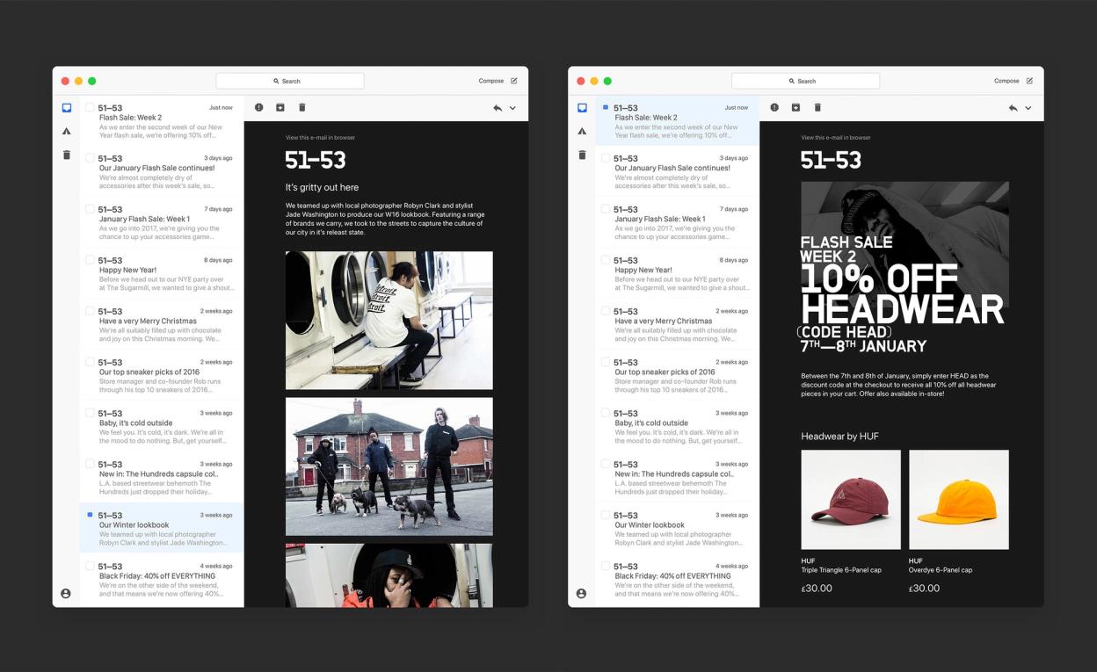This screenshot has width=1097, height=672.
Task: Open 'Happy New Year!' email in right window
Action: (x=678, y=273)
